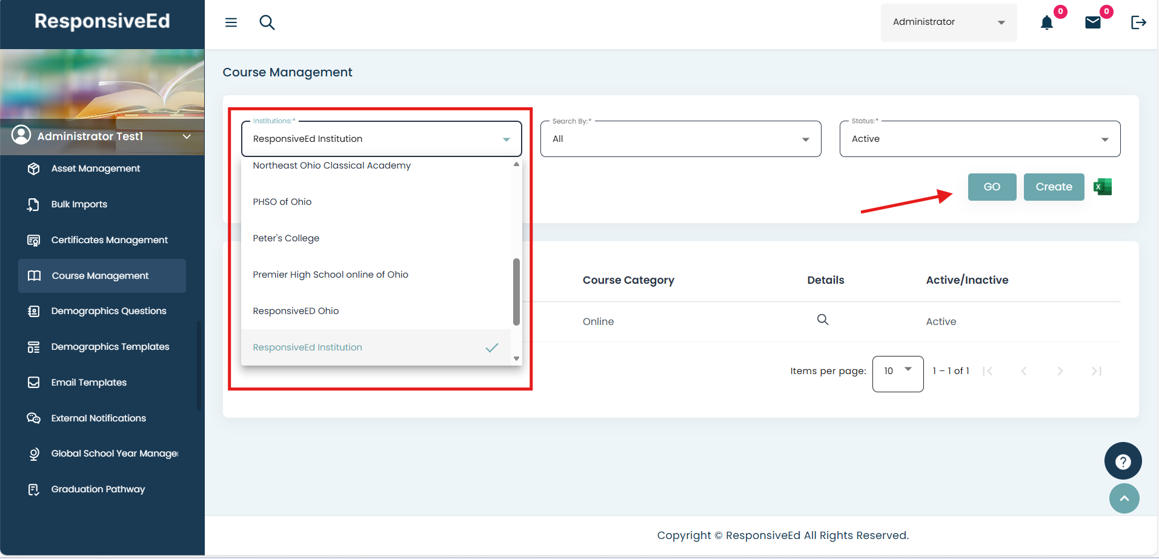Image resolution: width=1159 pixels, height=559 pixels.
Task: Select PHSO of Ohio option
Action: coord(282,202)
